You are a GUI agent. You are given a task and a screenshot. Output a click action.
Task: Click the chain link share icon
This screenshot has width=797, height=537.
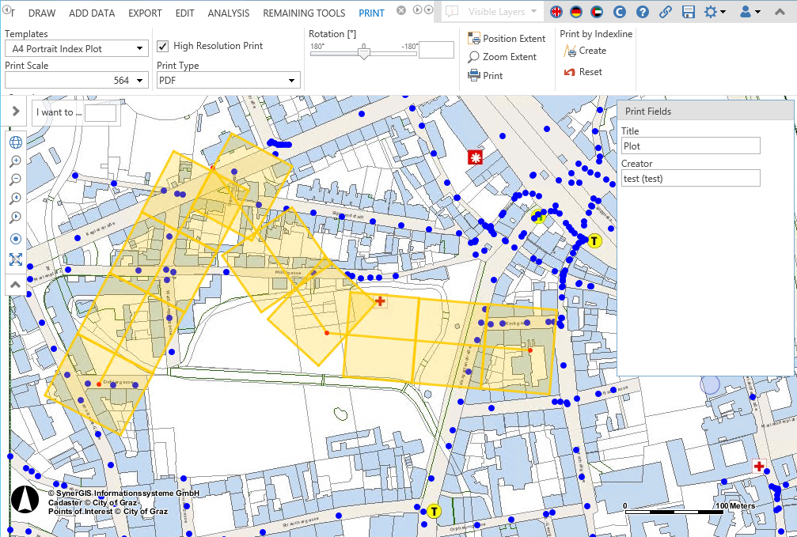pos(666,13)
